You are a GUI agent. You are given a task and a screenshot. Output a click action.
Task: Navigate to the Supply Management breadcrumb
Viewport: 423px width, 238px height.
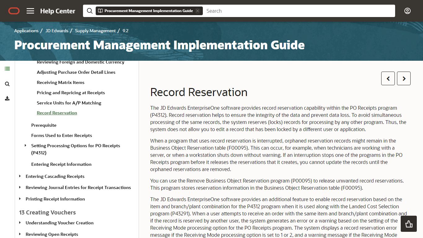[x=95, y=31]
